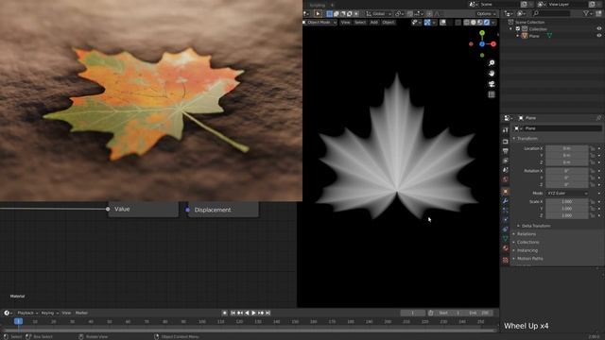Toggle camera view gizmo icon
The height and width of the screenshot is (340, 605).
click(492, 84)
